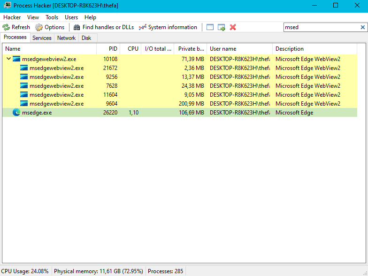Click the find window toolbar icon

click(x=210, y=27)
